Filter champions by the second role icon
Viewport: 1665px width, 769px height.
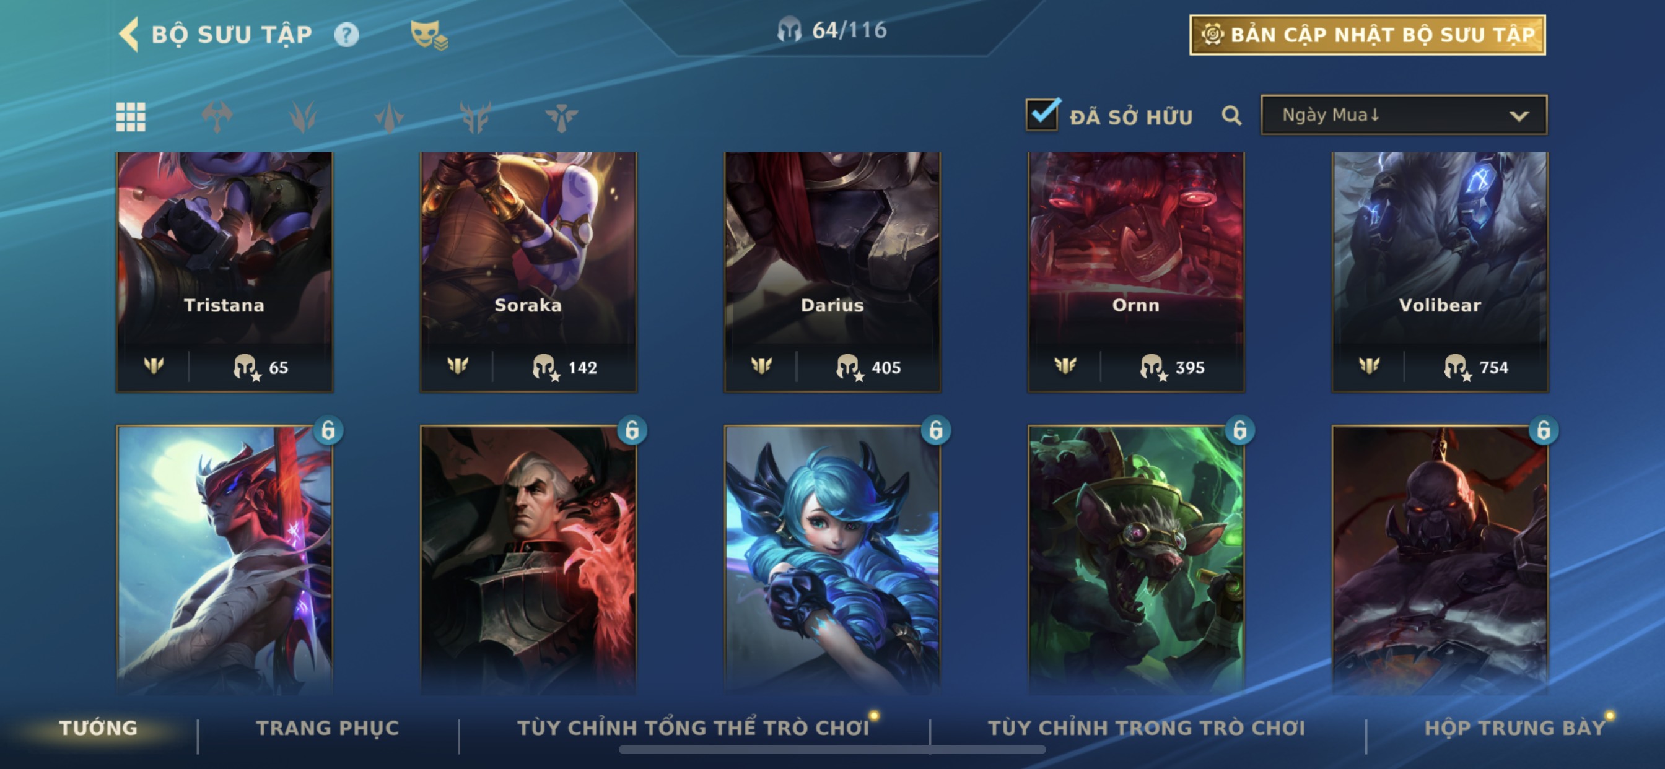tap(302, 117)
